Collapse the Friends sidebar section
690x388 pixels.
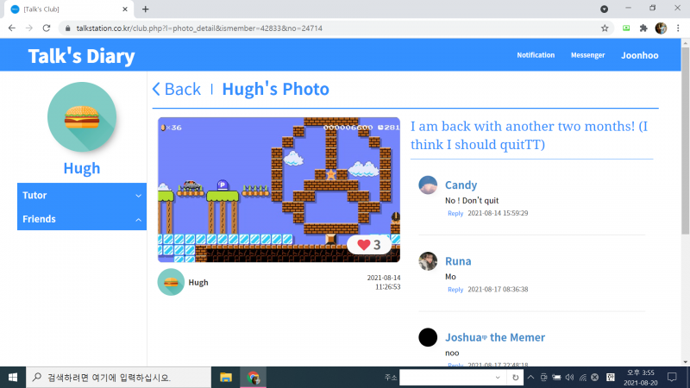coord(82,219)
